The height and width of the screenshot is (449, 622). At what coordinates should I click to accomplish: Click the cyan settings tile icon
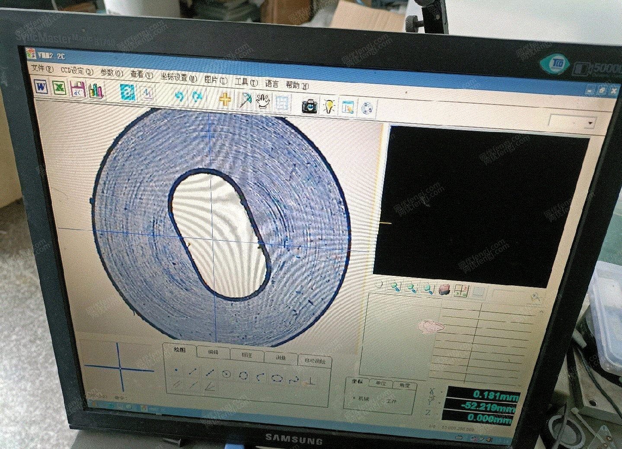128,92
